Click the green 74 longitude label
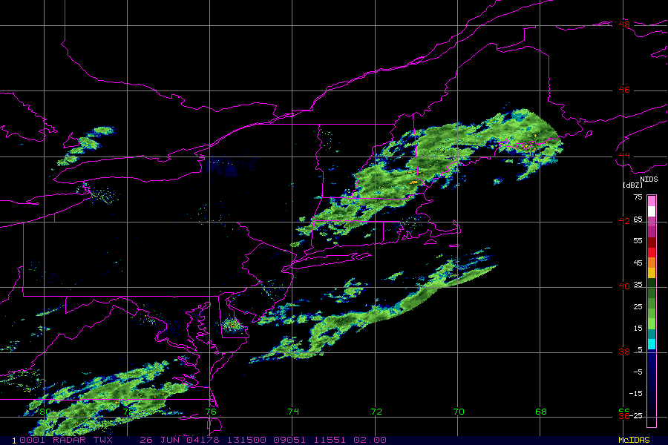The width and height of the screenshot is (668, 445). [x=293, y=412]
